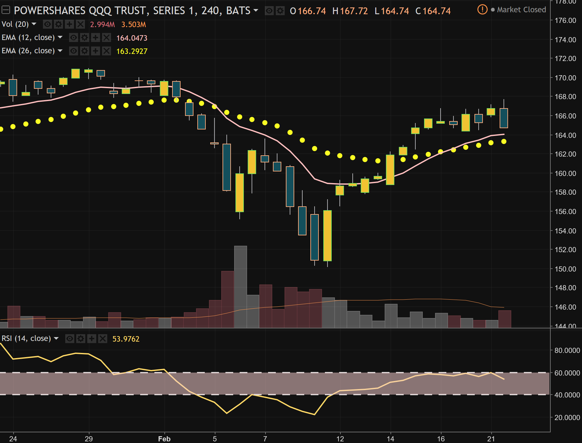Screen dimensions: 582x443
Task: Click the plus icon on Vol (20)
Action: tap(69, 24)
